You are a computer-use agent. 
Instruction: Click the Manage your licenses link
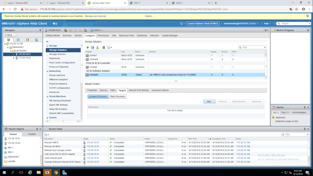tap(95, 16)
